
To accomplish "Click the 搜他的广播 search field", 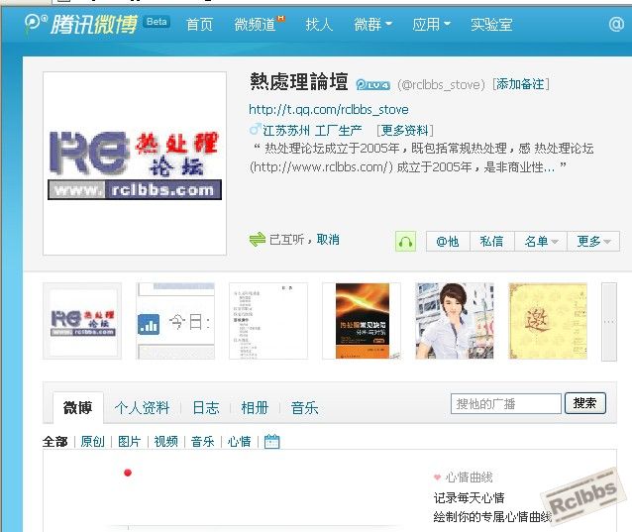I will [x=506, y=403].
